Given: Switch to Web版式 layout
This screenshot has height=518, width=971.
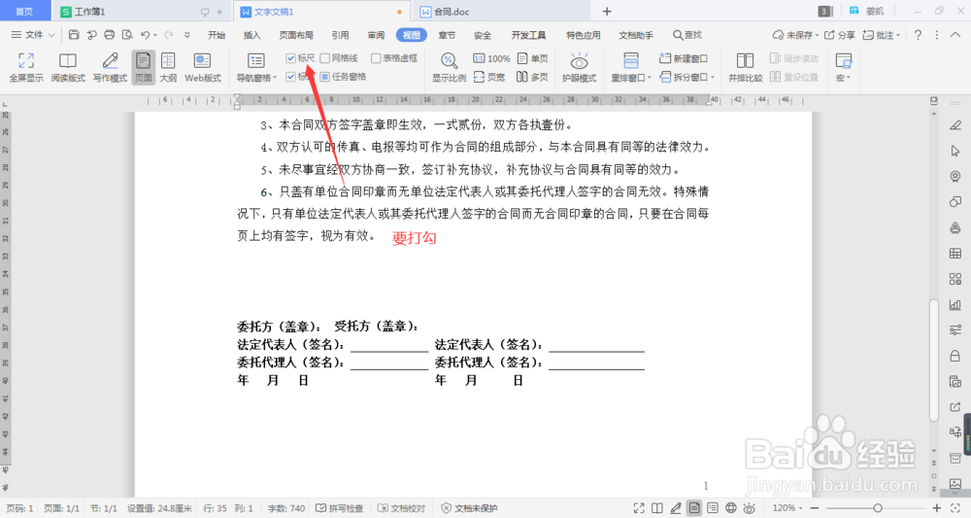Looking at the screenshot, I should pos(203,67).
